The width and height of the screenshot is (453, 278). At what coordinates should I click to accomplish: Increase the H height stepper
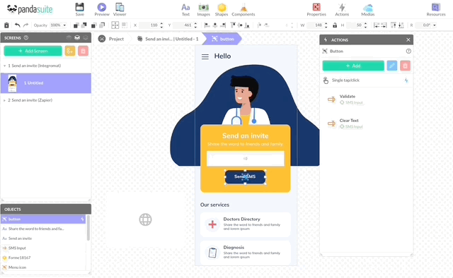[366, 23]
